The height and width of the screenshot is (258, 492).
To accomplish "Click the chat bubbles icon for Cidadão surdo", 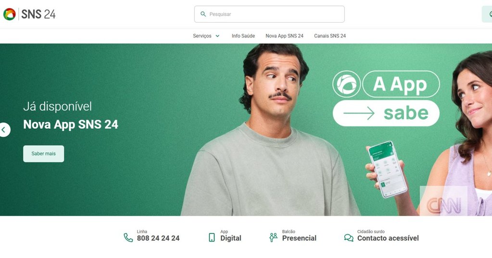I will coord(349,238).
